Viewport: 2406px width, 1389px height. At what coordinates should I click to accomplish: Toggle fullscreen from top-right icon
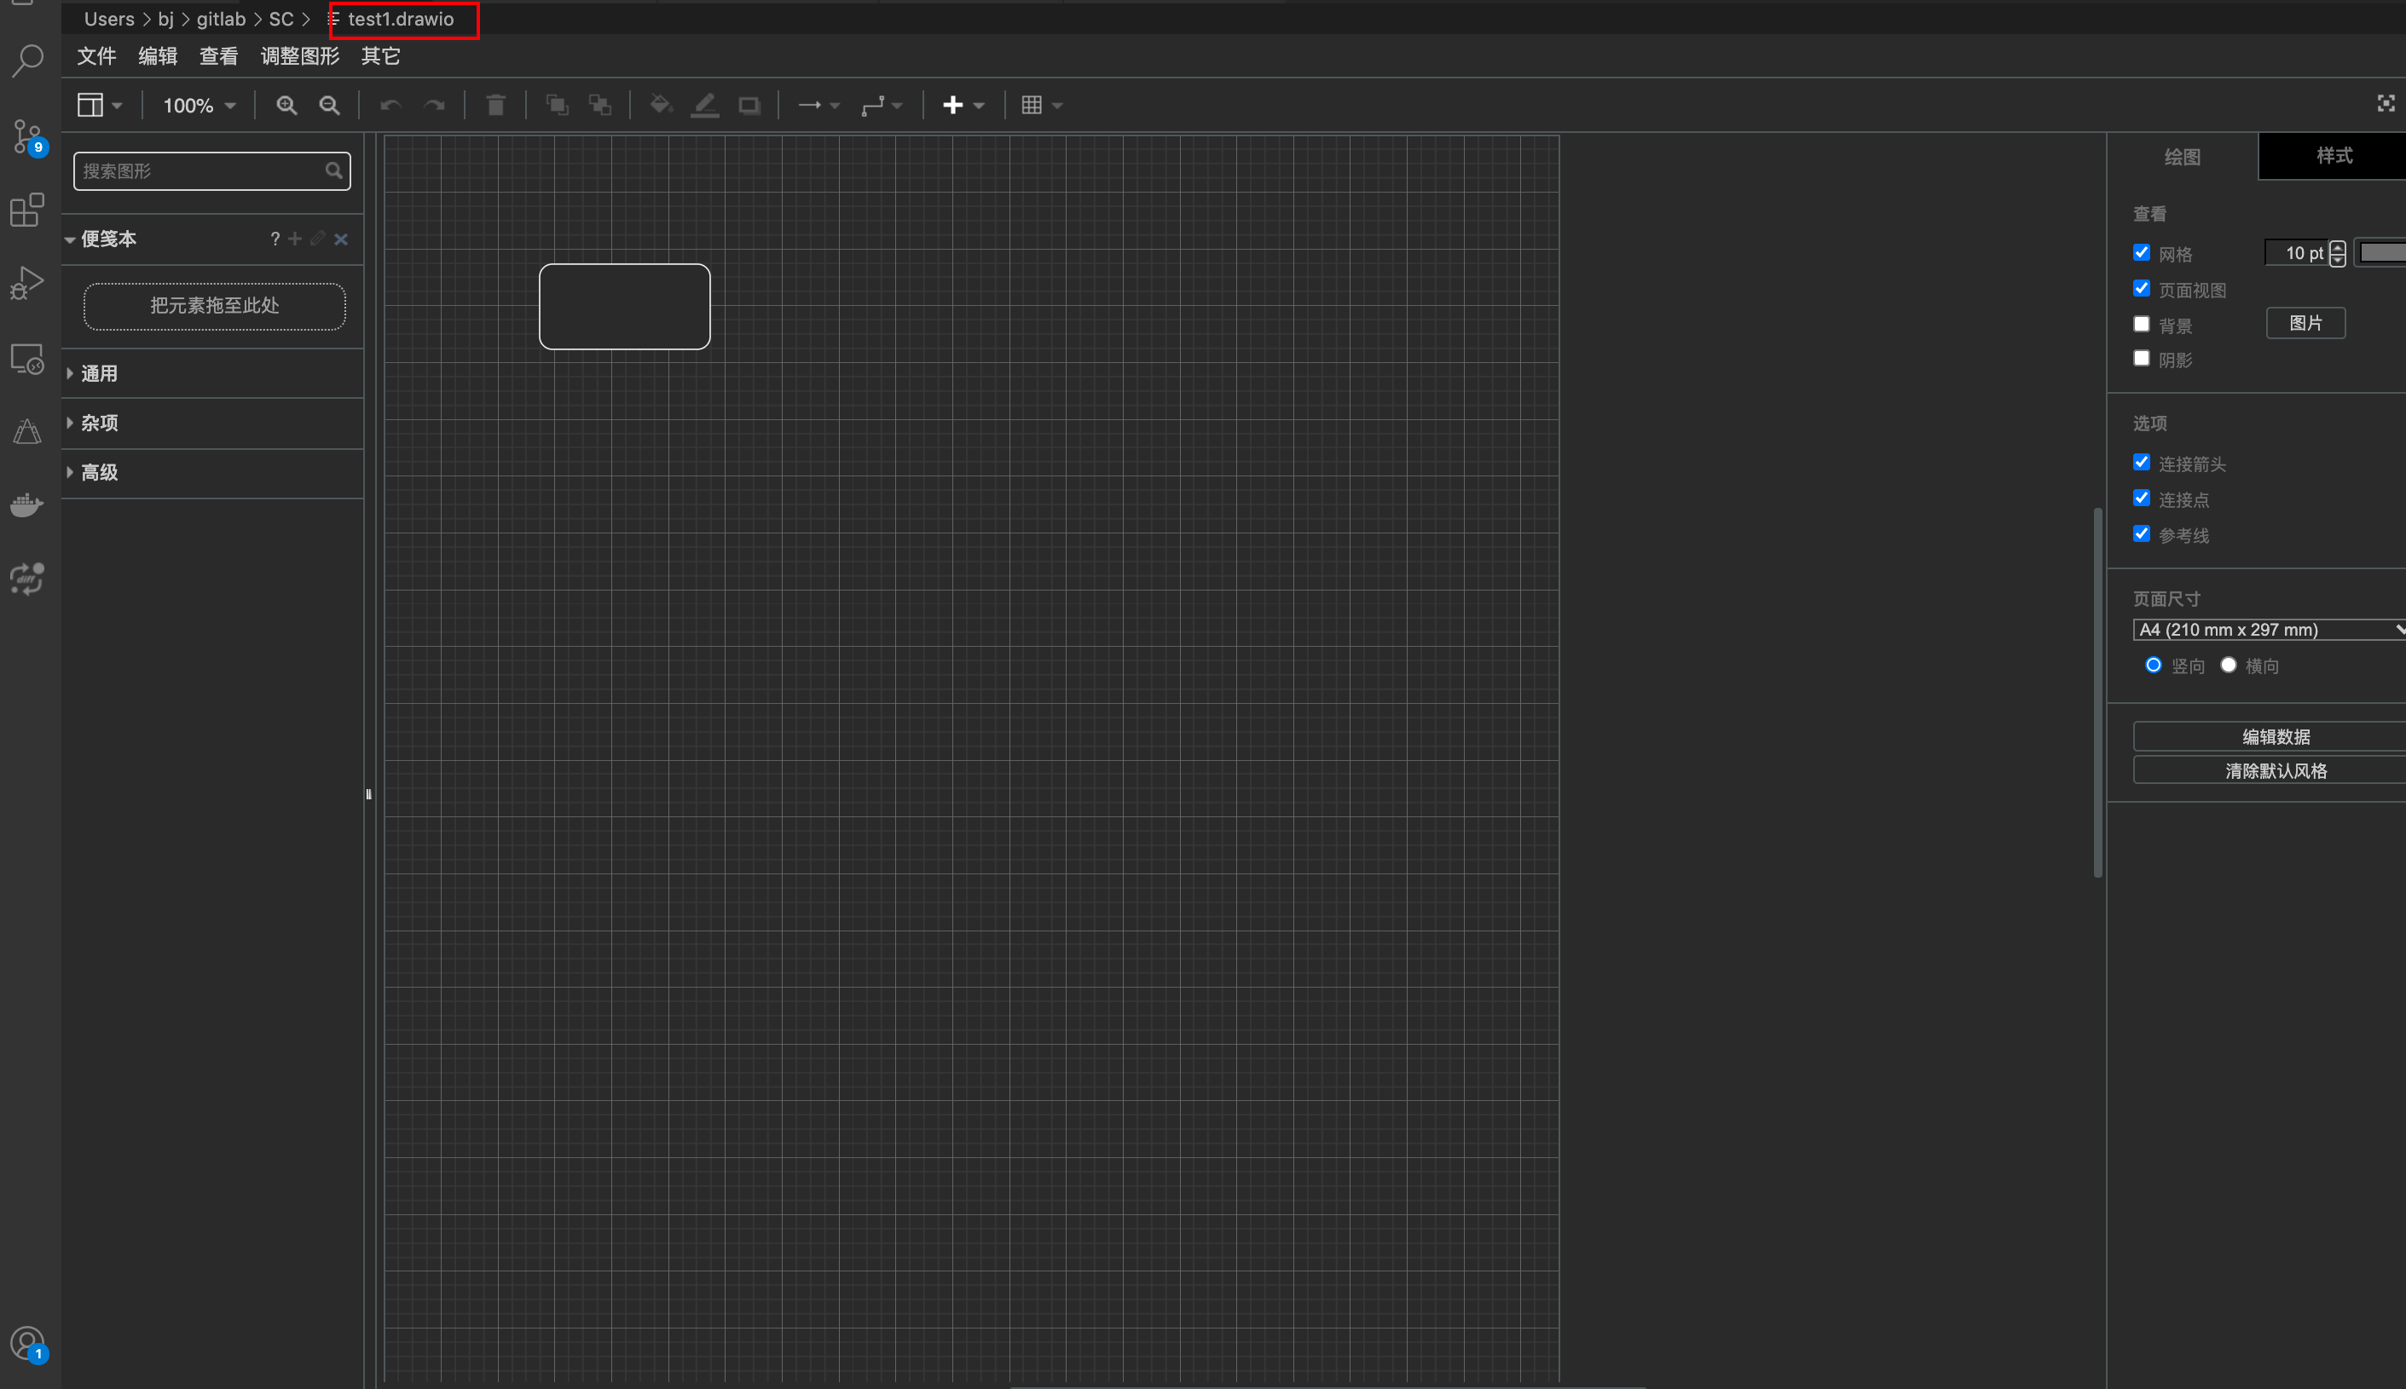click(x=2385, y=103)
